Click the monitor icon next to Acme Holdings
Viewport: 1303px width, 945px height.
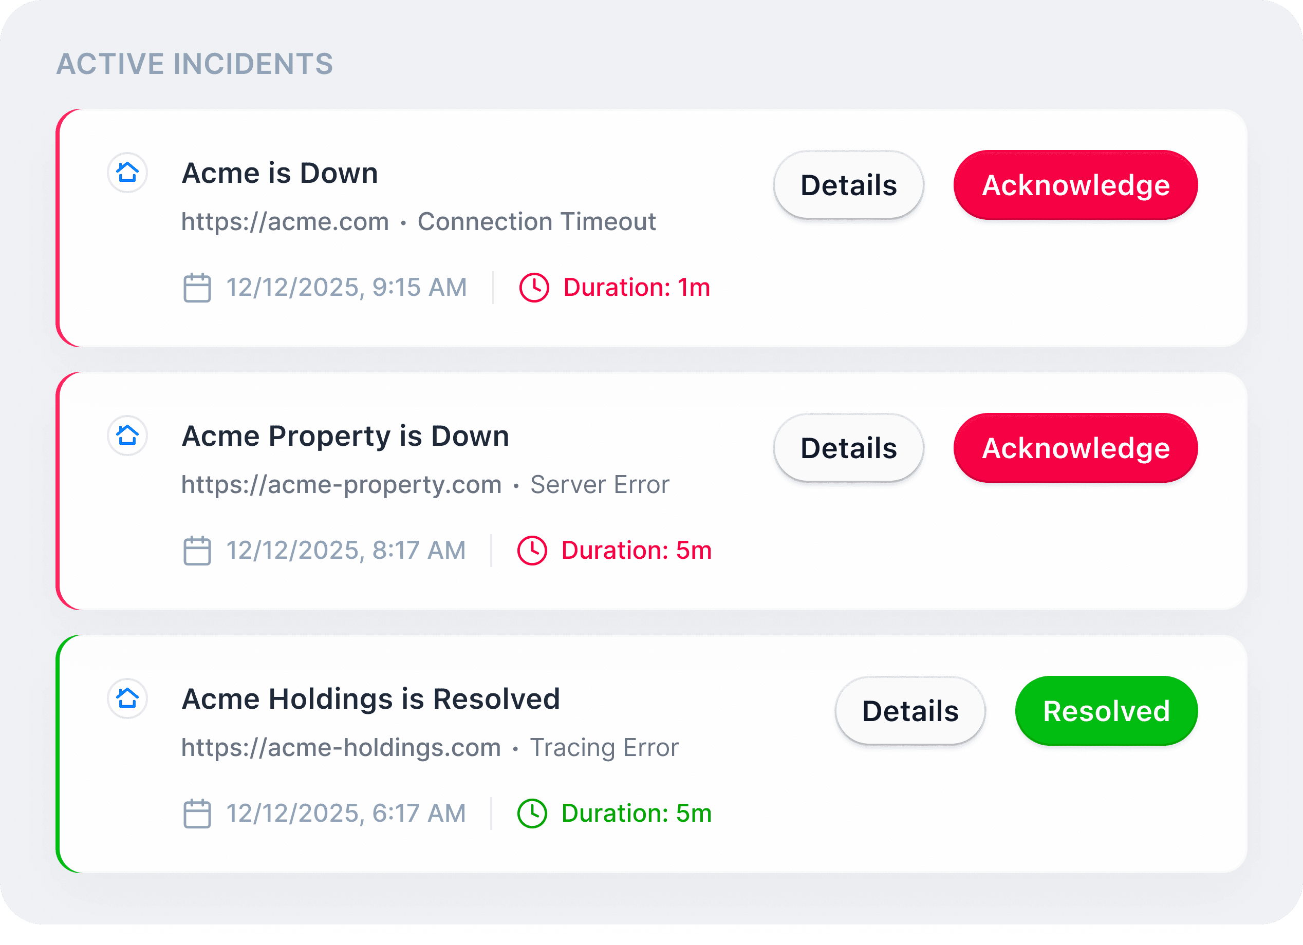click(x=127, y=698)
